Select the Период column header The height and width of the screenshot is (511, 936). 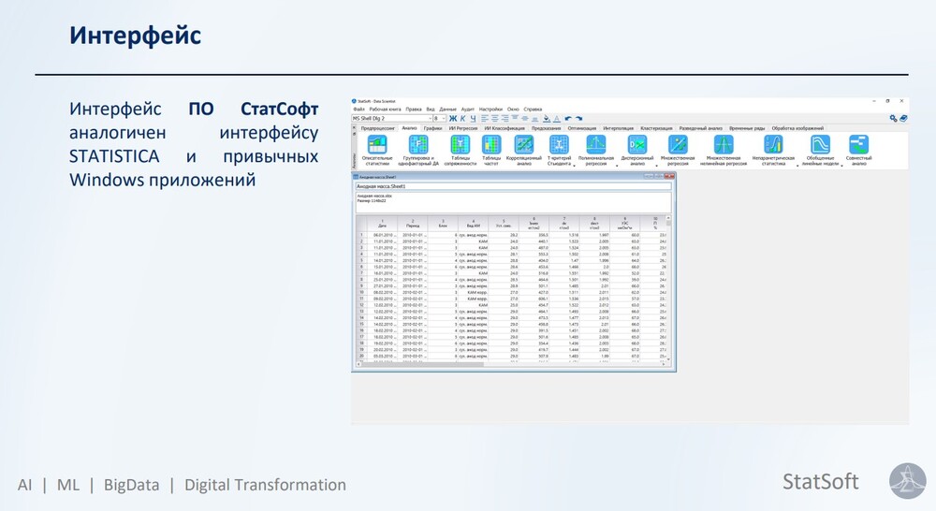413,224
